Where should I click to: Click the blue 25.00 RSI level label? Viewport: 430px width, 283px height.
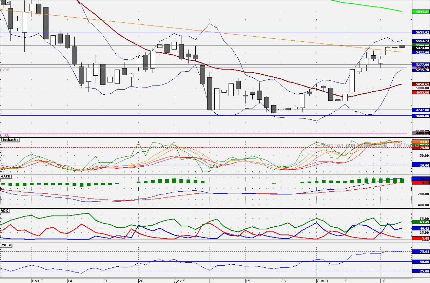point(421,271)
